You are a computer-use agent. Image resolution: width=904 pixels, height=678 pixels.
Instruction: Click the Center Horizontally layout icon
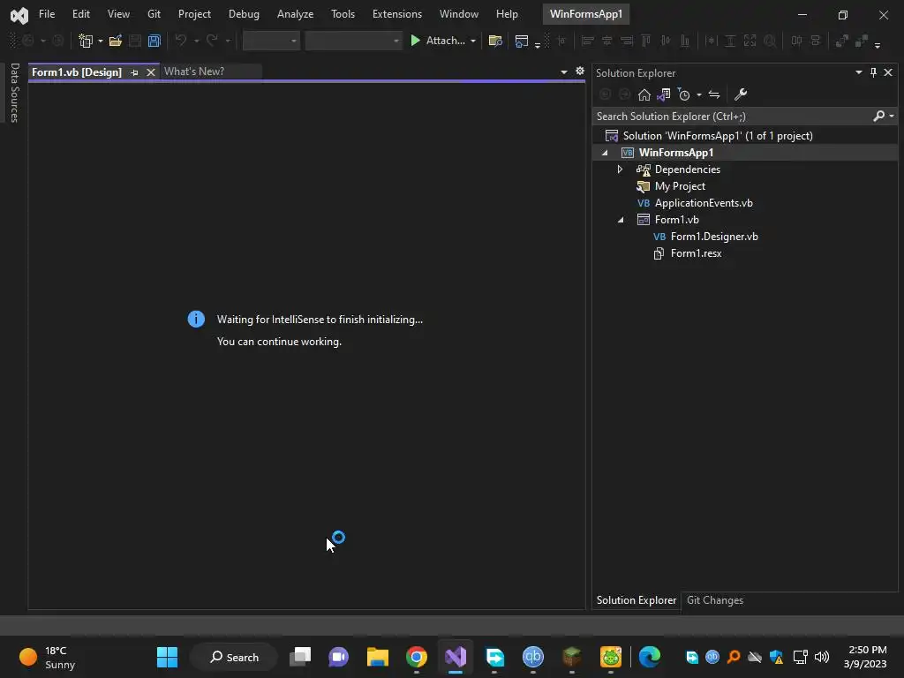(797, 41)
